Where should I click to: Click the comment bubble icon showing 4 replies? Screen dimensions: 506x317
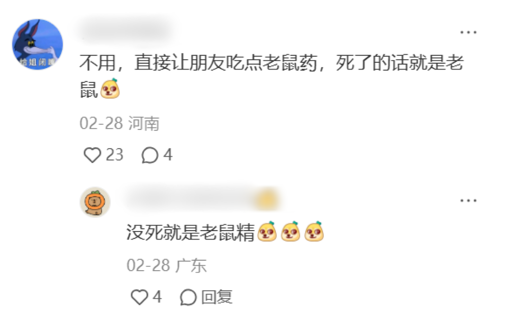(150, 155)
